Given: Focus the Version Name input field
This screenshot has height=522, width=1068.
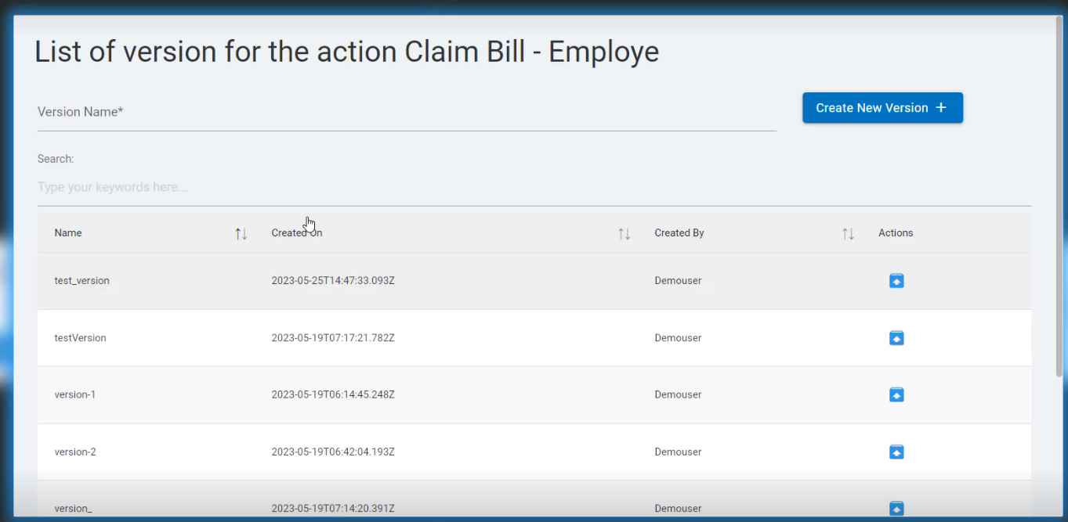Looking at the screenshot, I should 407,112.
